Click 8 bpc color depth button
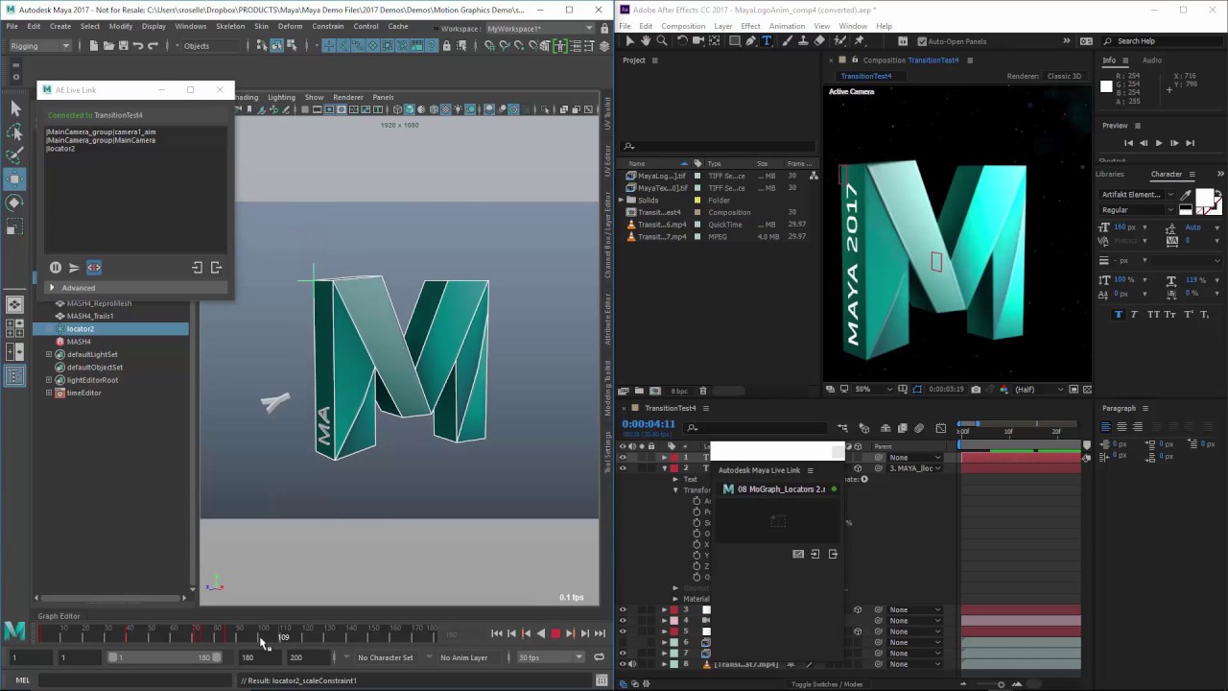 tap(679, 391)
